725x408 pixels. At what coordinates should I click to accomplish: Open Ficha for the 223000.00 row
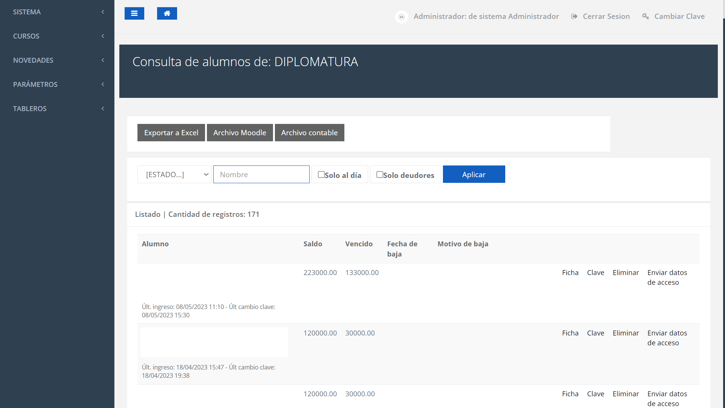click(x=570, y=273)
